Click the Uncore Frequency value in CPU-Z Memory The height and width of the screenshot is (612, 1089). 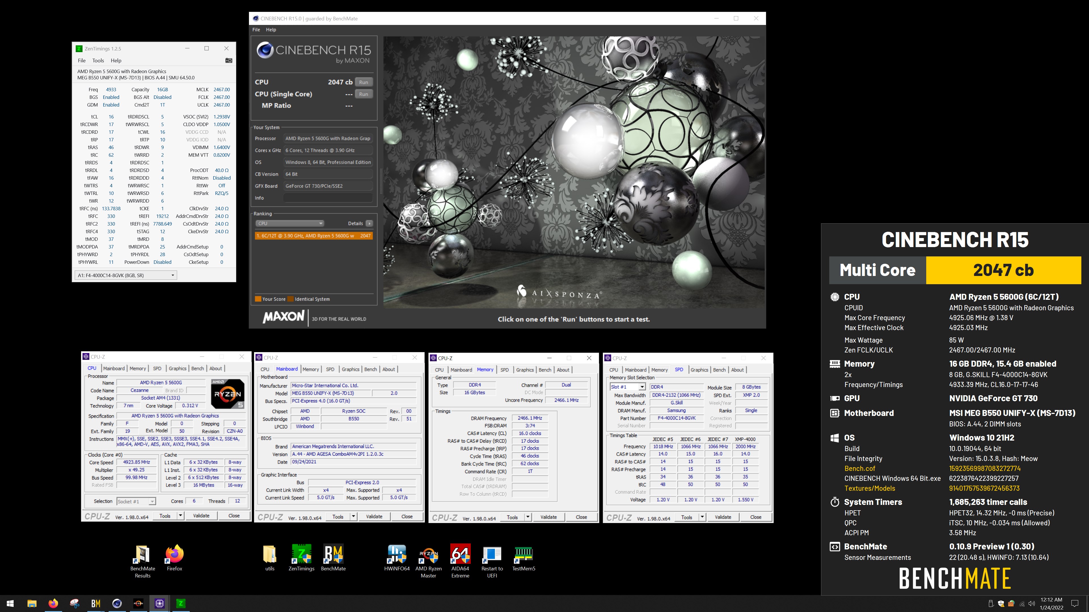point(566,400)
